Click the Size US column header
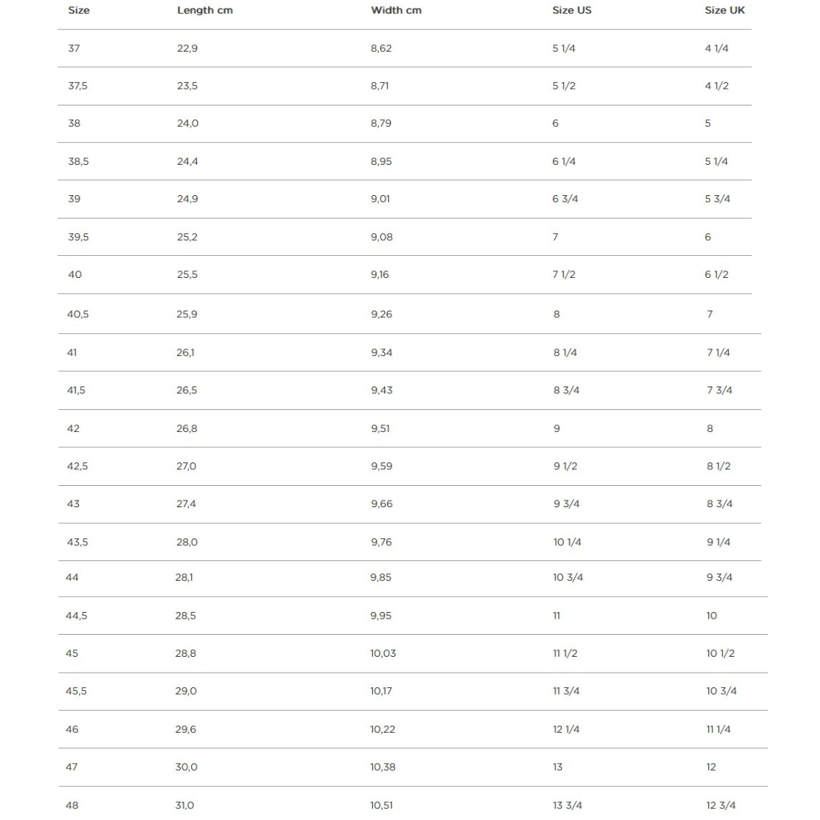The image size is (820, 820). click(x=572, y=11)
